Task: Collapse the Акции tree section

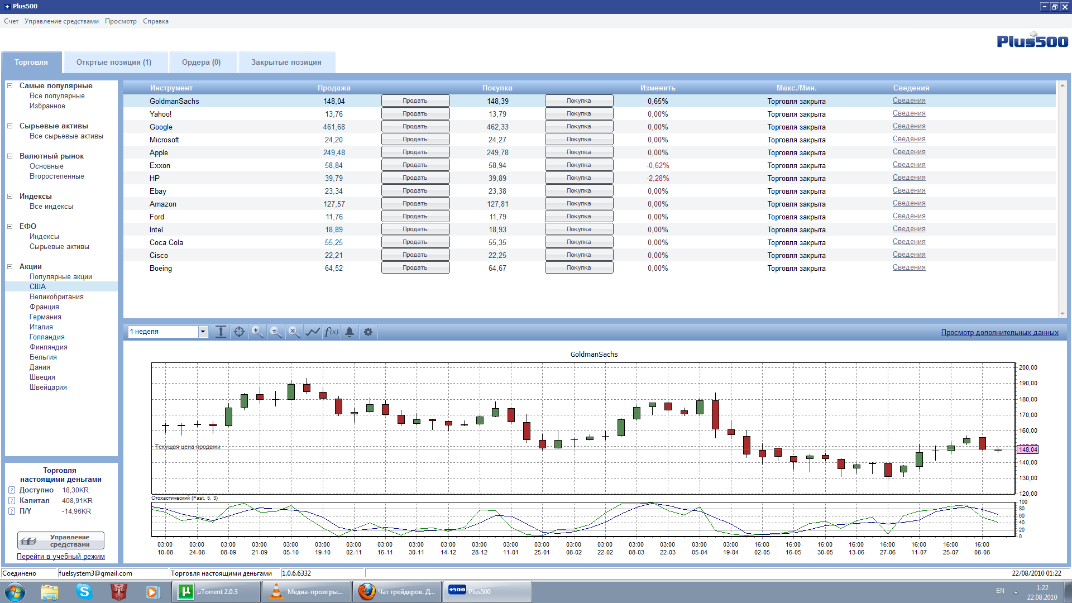Action: tap(9, 267)
